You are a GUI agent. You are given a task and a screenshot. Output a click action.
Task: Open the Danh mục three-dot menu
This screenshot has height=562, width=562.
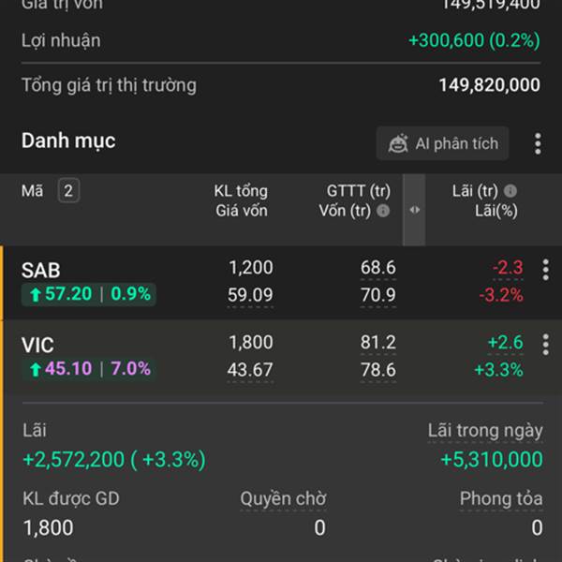[x=538, y=143]
